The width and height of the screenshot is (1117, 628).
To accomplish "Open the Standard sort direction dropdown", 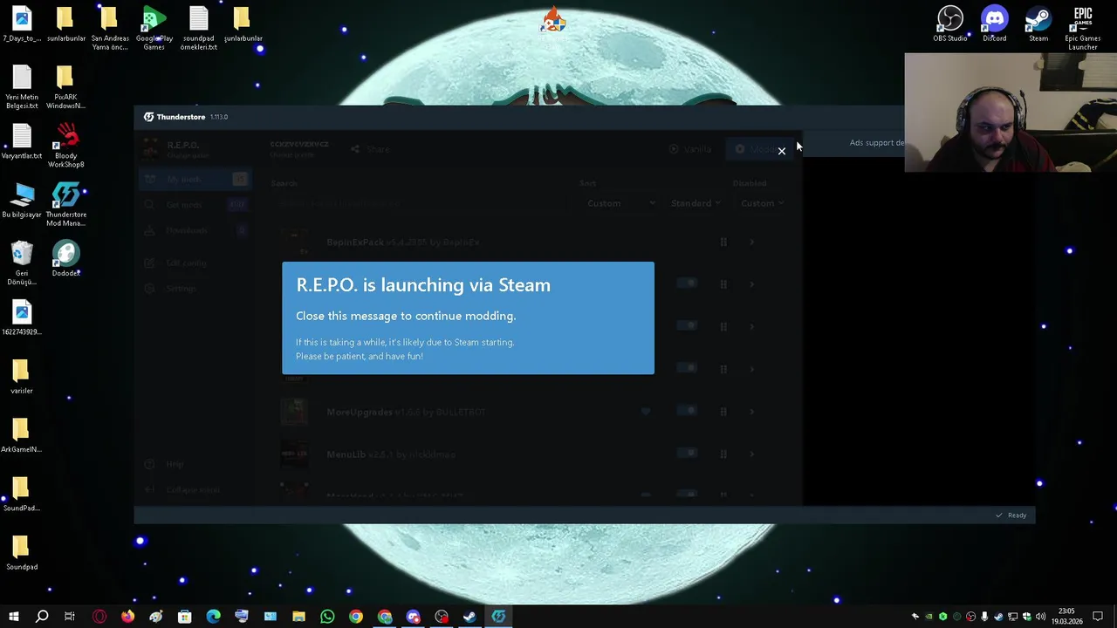I will point(696,203).
